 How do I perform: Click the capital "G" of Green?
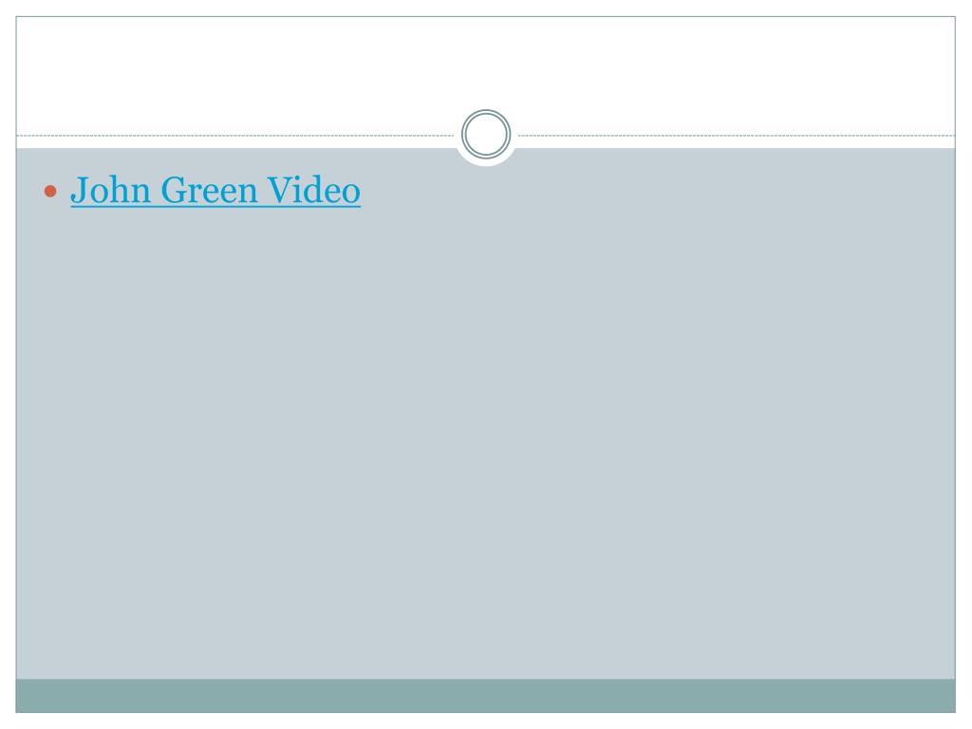point(174,190)
